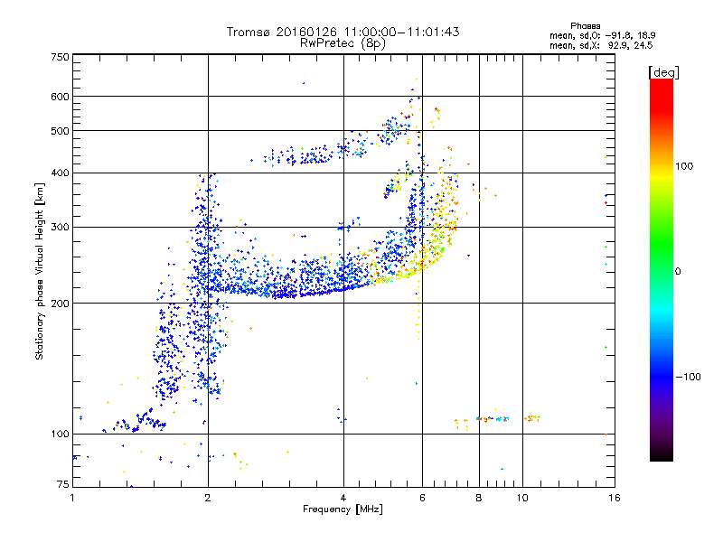The image size is (723, 542).
Task: Click the x-axis tick label '6'
Action: coord(422,498)
